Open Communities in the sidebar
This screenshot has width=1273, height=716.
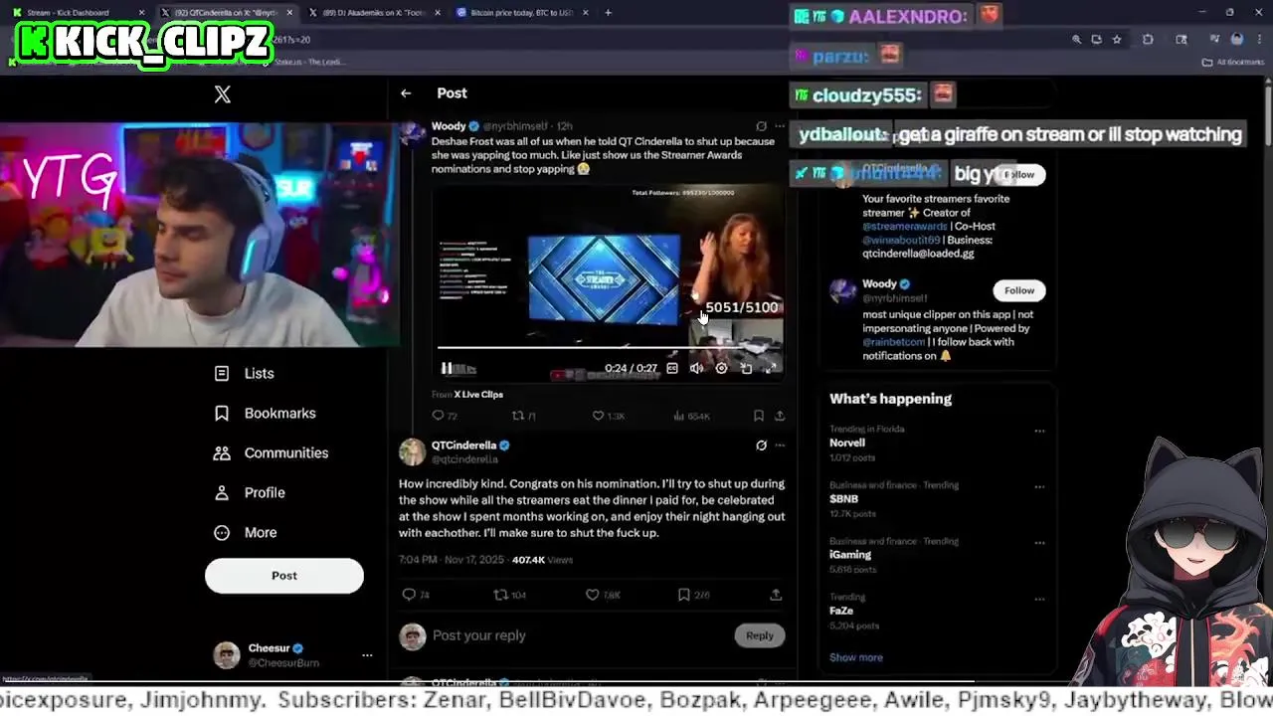pos(271,452)
